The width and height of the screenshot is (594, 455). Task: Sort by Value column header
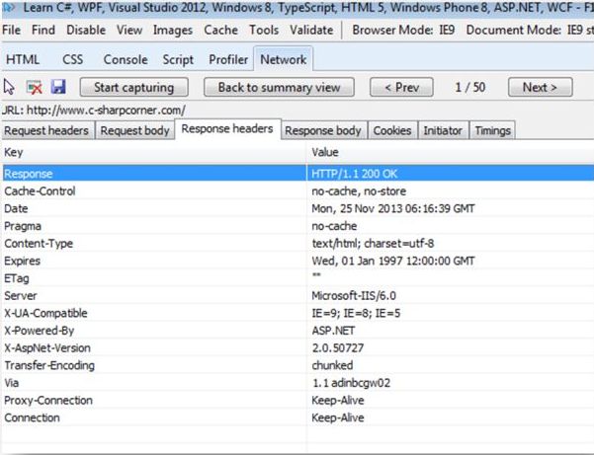(450, 152)
